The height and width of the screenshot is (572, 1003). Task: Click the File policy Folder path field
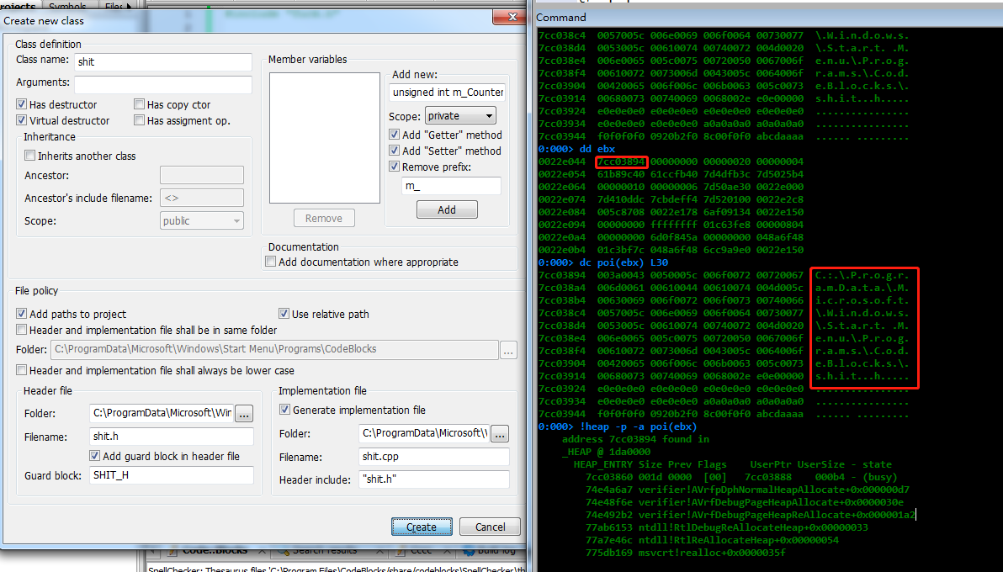coord(274,349)
